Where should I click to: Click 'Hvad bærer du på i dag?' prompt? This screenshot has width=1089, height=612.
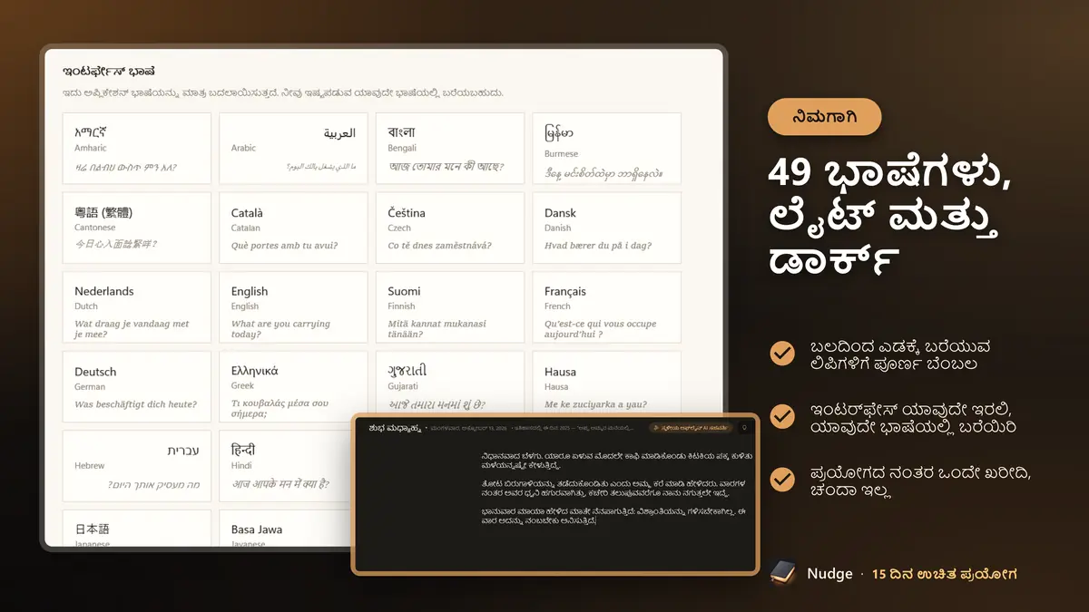tap(598, 246)
